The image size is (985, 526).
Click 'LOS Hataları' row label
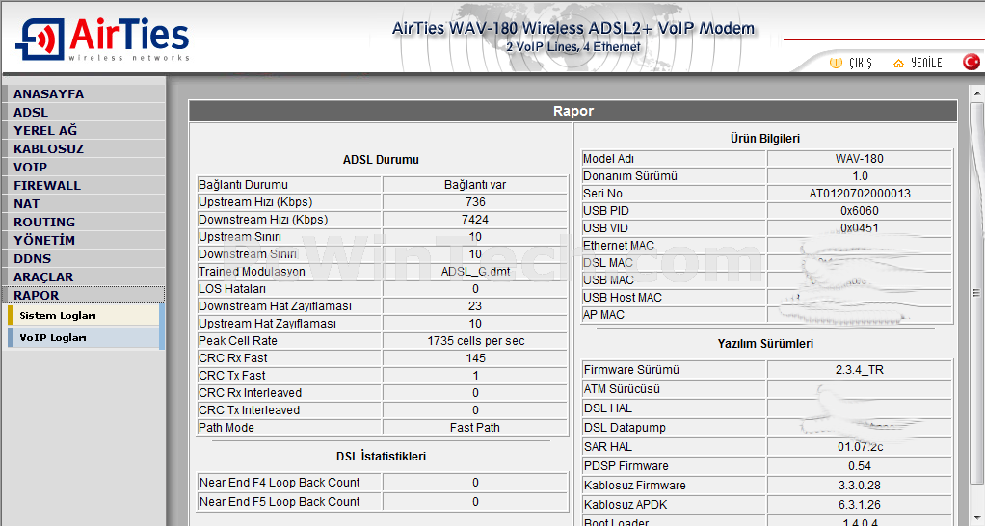point(232,289)
